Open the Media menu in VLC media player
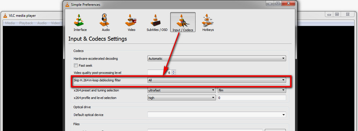 point(10,23)
